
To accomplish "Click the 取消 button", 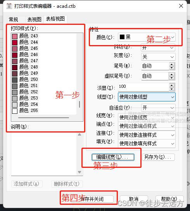I will (134, 199).
